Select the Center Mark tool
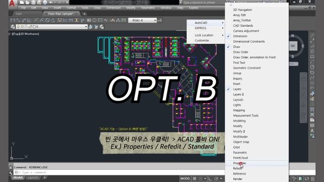This screenshot has width=324, height=182. point(95,20)
